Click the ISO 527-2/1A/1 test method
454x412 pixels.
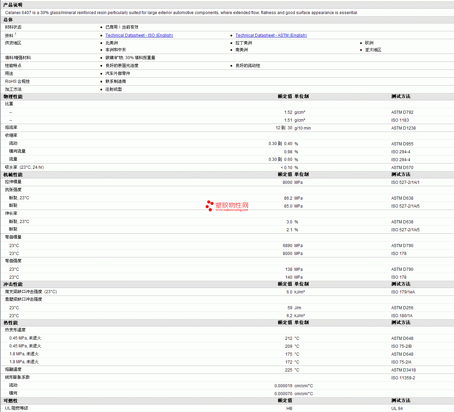(x=406, y=182)
